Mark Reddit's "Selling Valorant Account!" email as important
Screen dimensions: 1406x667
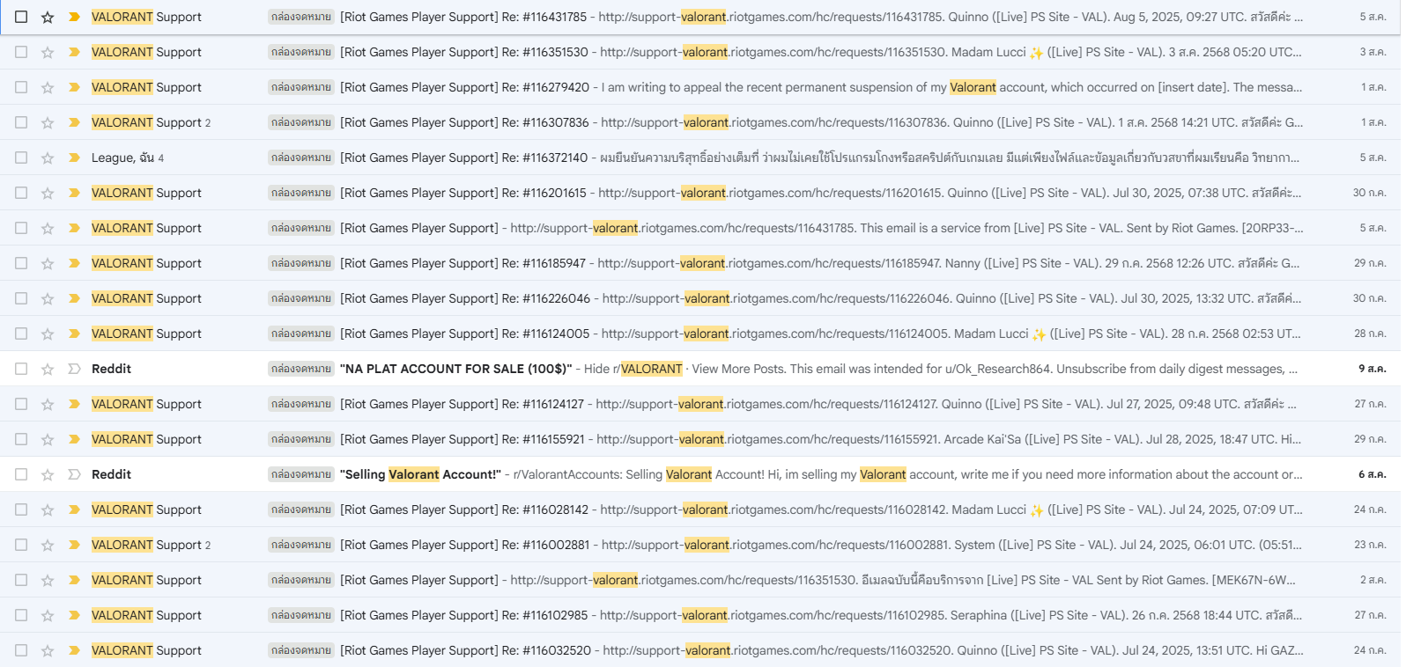coord(74,474)
